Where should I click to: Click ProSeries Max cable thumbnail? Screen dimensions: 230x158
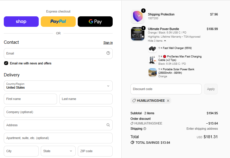[153, 60]
